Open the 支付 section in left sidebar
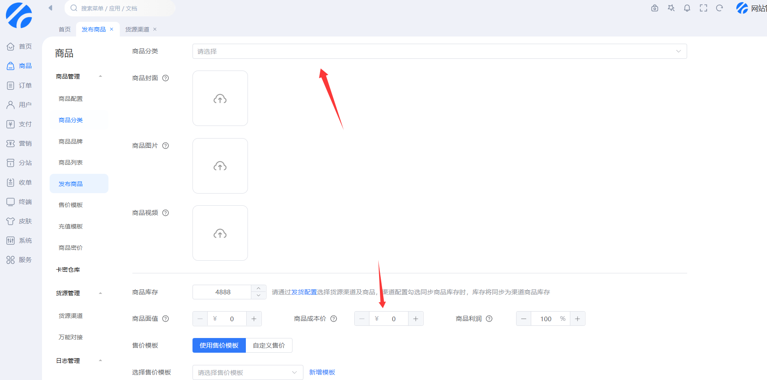 (x=19, y=124)
